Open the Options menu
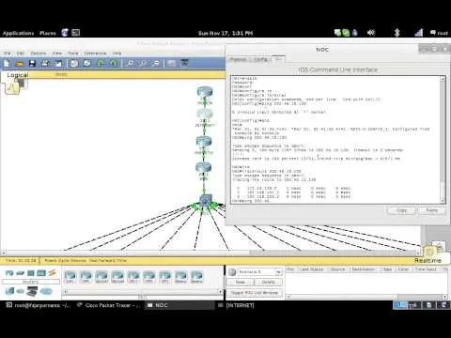The width and height of the screenshot is (451, 338). 39,54
